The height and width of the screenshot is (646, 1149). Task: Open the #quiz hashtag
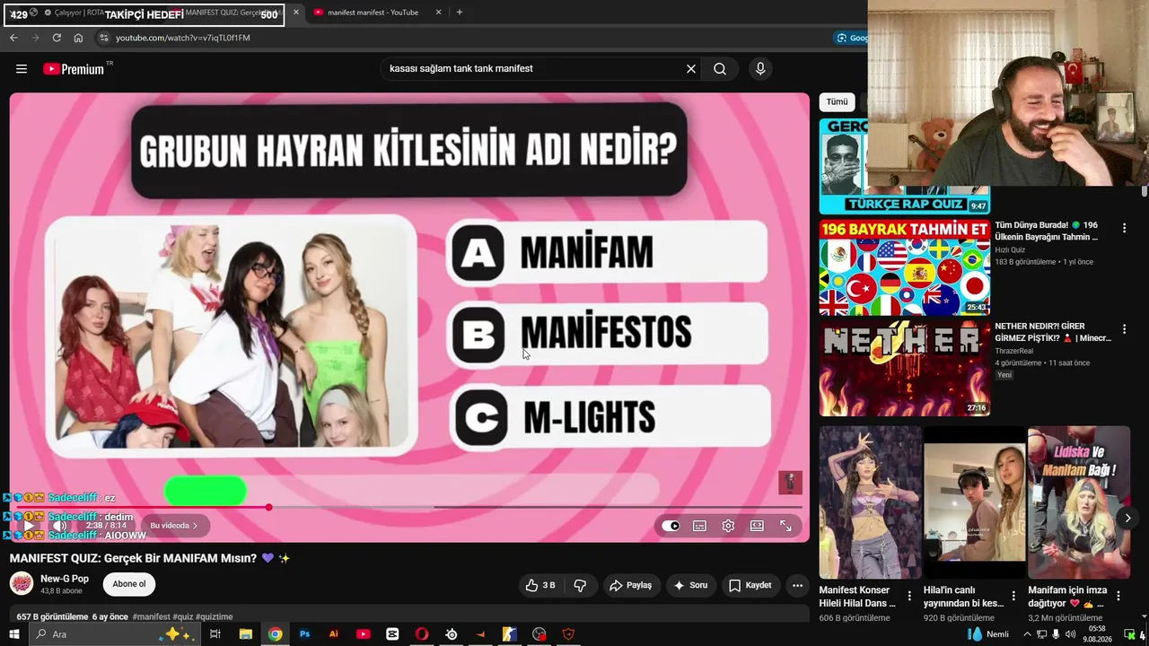point(182,617)
